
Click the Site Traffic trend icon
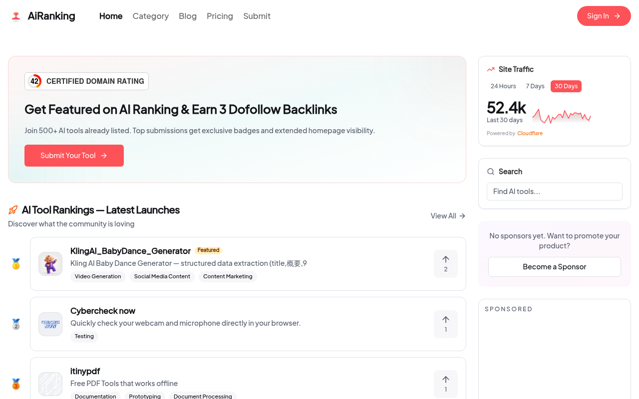[x=491, y=69]
